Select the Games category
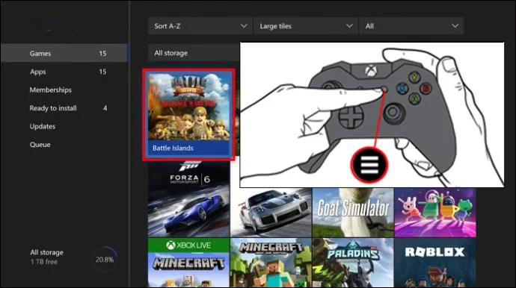Image resolution: width=516 pixels, height=288 pixels. [64, 53]
